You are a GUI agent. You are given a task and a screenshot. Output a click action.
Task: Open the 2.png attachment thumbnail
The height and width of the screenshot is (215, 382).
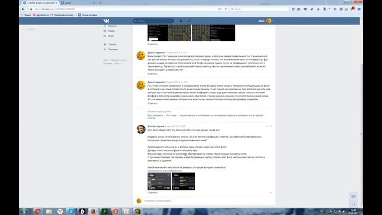point(183,182)
